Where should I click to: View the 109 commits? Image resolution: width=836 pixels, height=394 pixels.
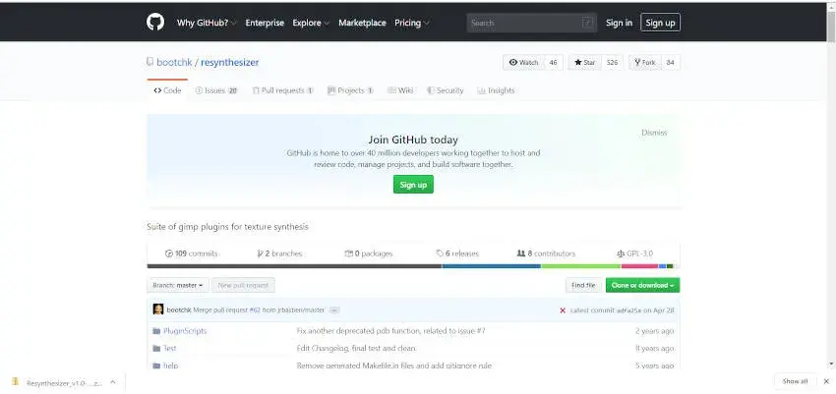click(x=192, y=253)
